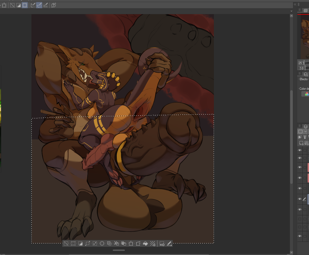This screenshot has height=255, width=309.
Task: Click Free Transform icon in selection launcher
Action: (138, 244)
